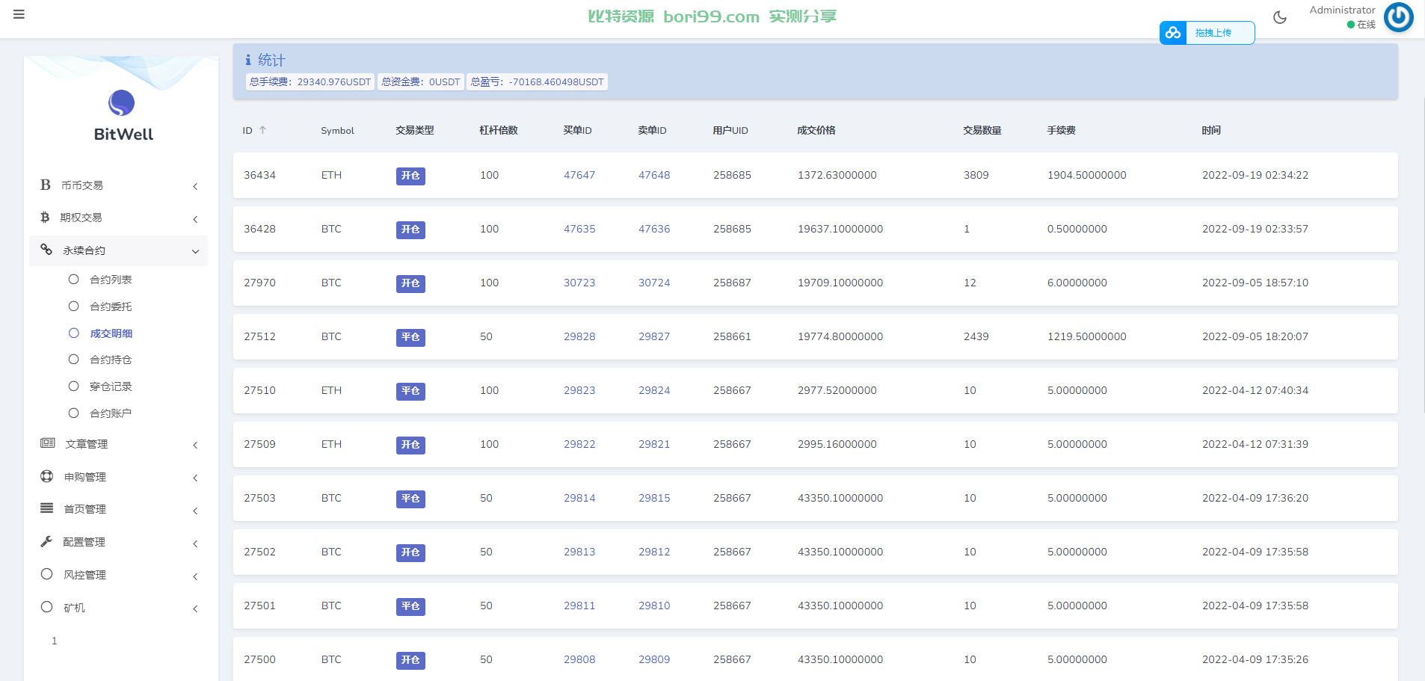The height and width of the screenshot is (681, 1425).
Task: Go to pagination page 1
Action: coord(54,641)
